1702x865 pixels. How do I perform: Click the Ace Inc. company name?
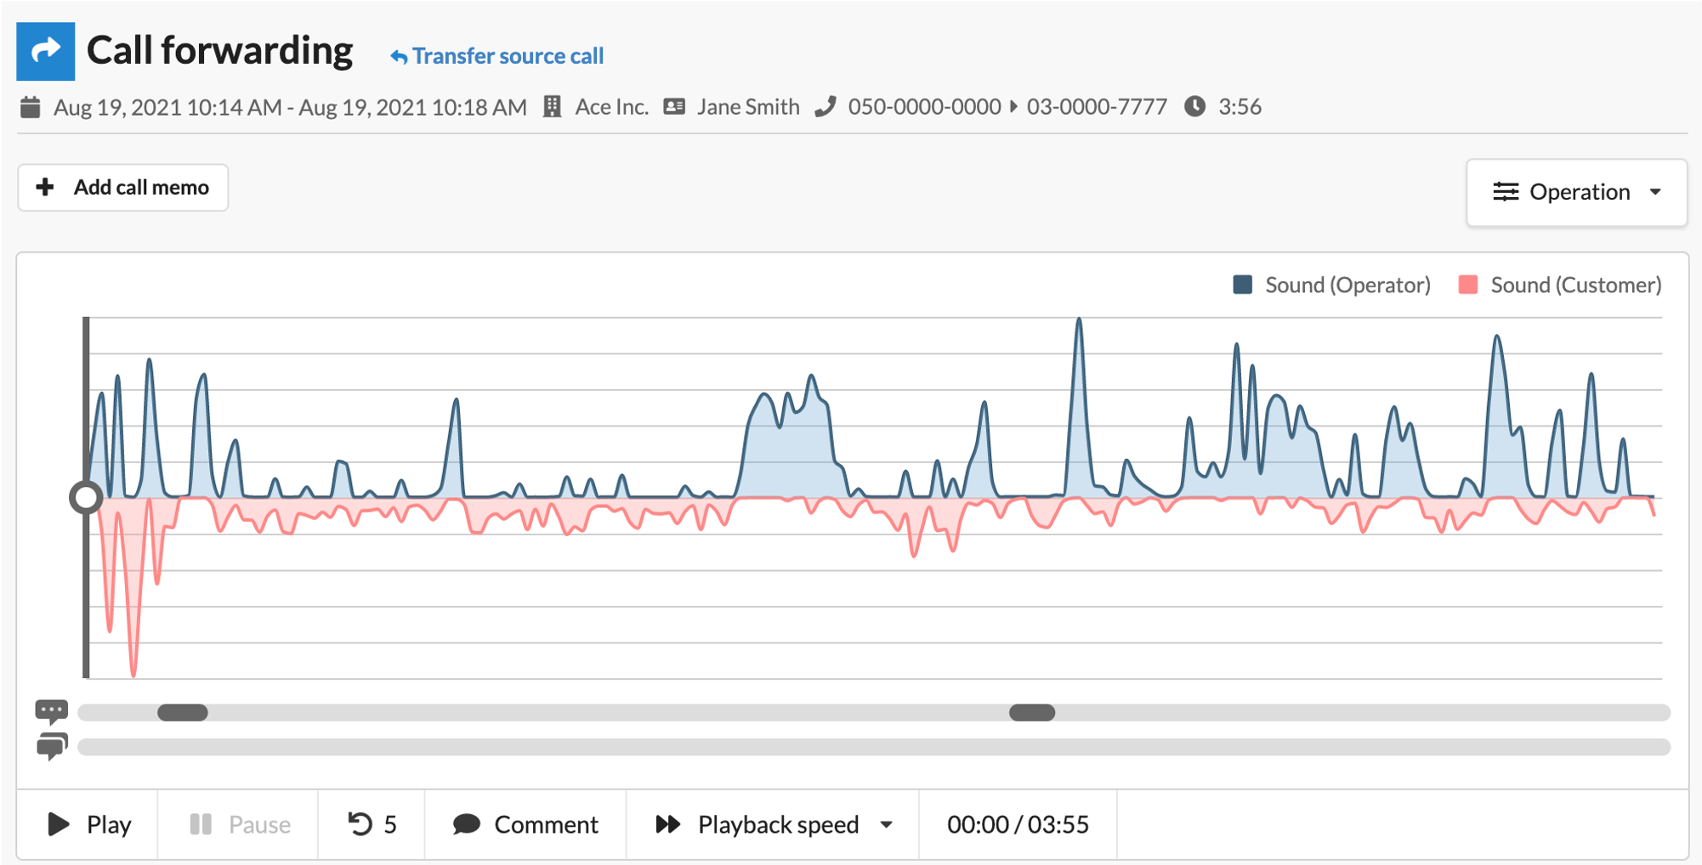tap(611, 107)
